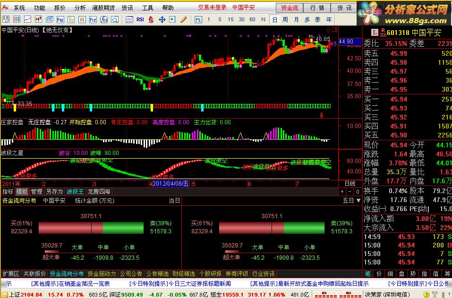The height and width of the screenshot is (298, 452).
Task: Expand the 五日 dropdown arrow
Action: pos(358,201)
